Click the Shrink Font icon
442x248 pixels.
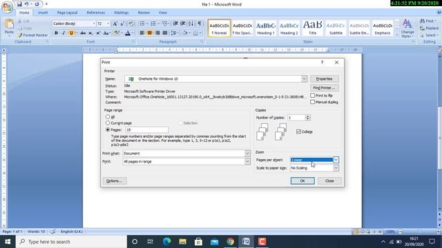pos(122,23)
